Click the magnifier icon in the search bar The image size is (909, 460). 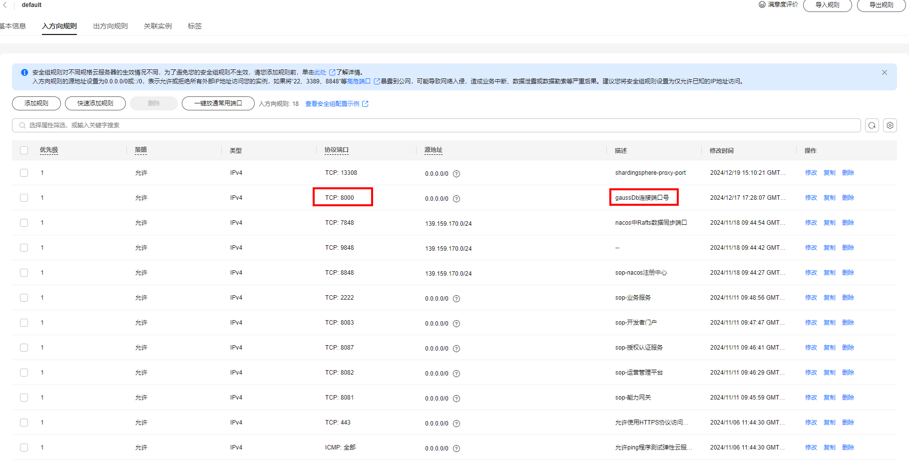coord(22,125)
